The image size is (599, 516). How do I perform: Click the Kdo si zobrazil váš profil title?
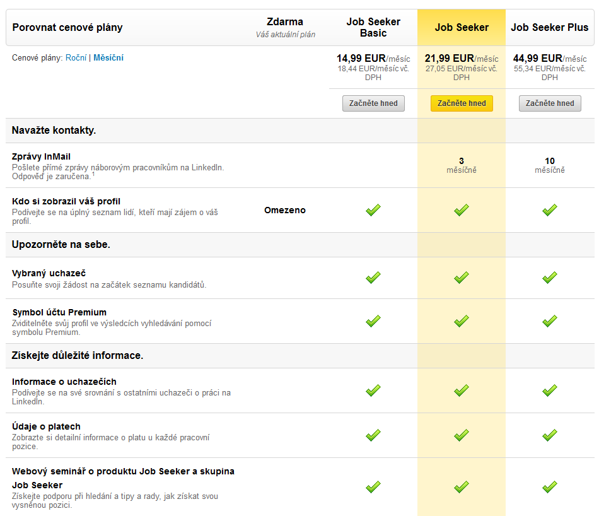click(x=66, y=201)
